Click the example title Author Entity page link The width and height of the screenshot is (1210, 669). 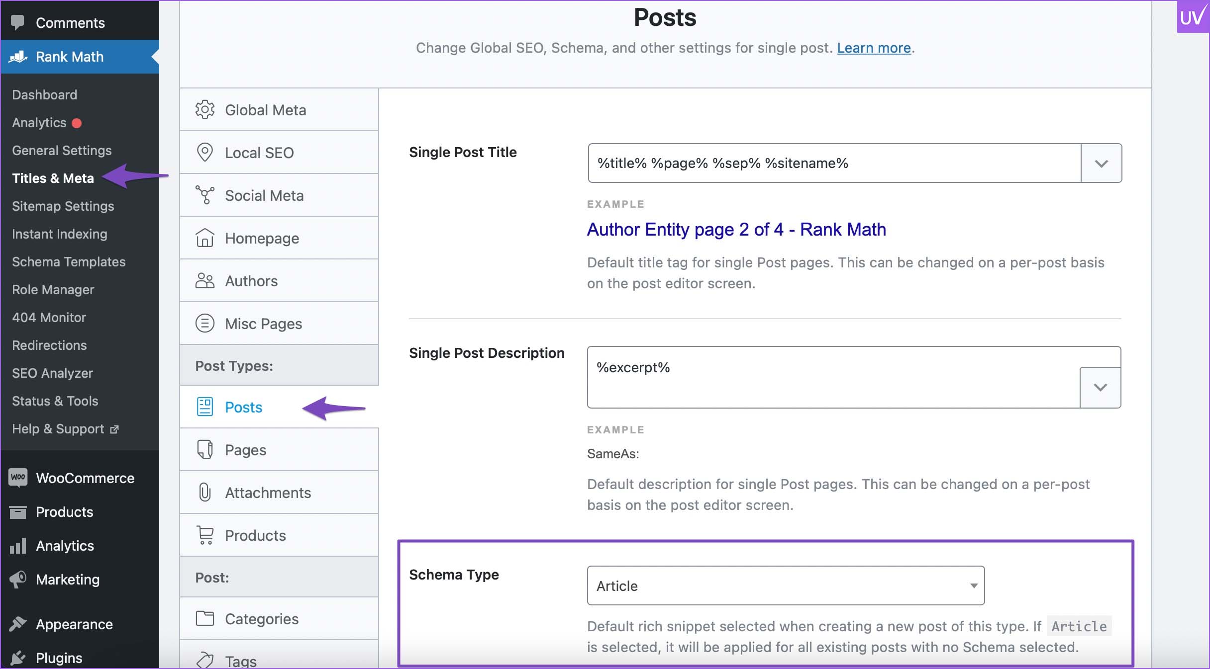click(x=736, y=230)
